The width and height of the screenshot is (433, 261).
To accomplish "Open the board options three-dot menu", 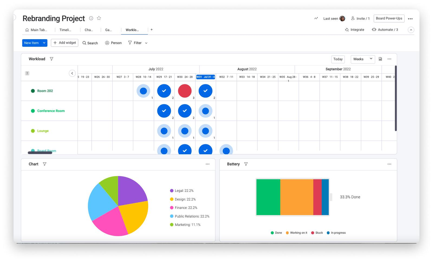I will [x=410, y=19].
